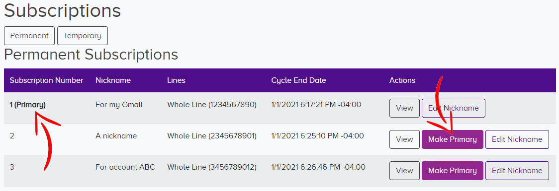Click the Subscription Number column header
The height and width of the screenshot is (191, 559).
coord(46,80)
